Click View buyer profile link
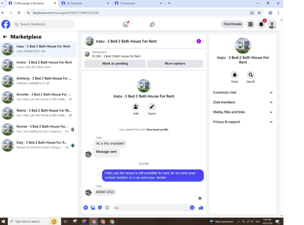This screenshot has width=304, height=225. click(x=157, y=130)
